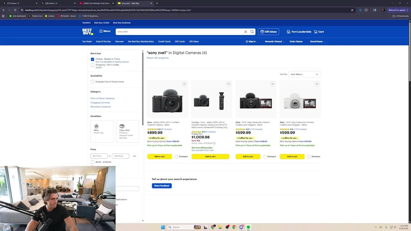Image resolution: width=411 pixels, height=231 pixels.
Task: Open the kick dashboard bookmark
Action: tap(18, 16)
